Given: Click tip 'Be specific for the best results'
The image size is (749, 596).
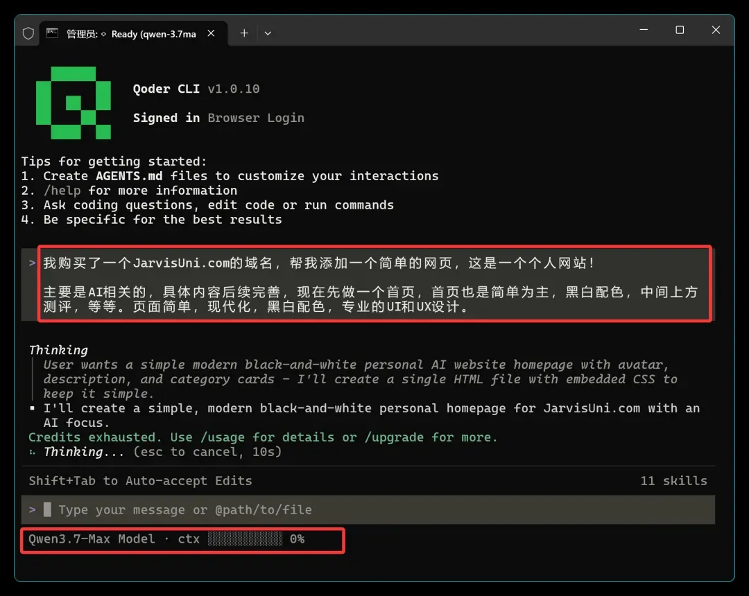Looking at the screenshot, I should (163, 220).
